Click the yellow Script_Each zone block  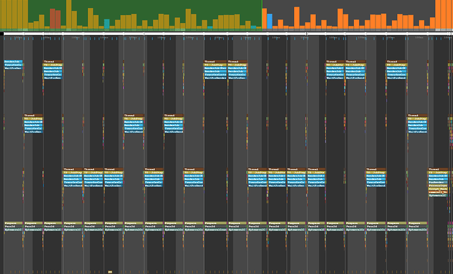click(x=438, y=189)
